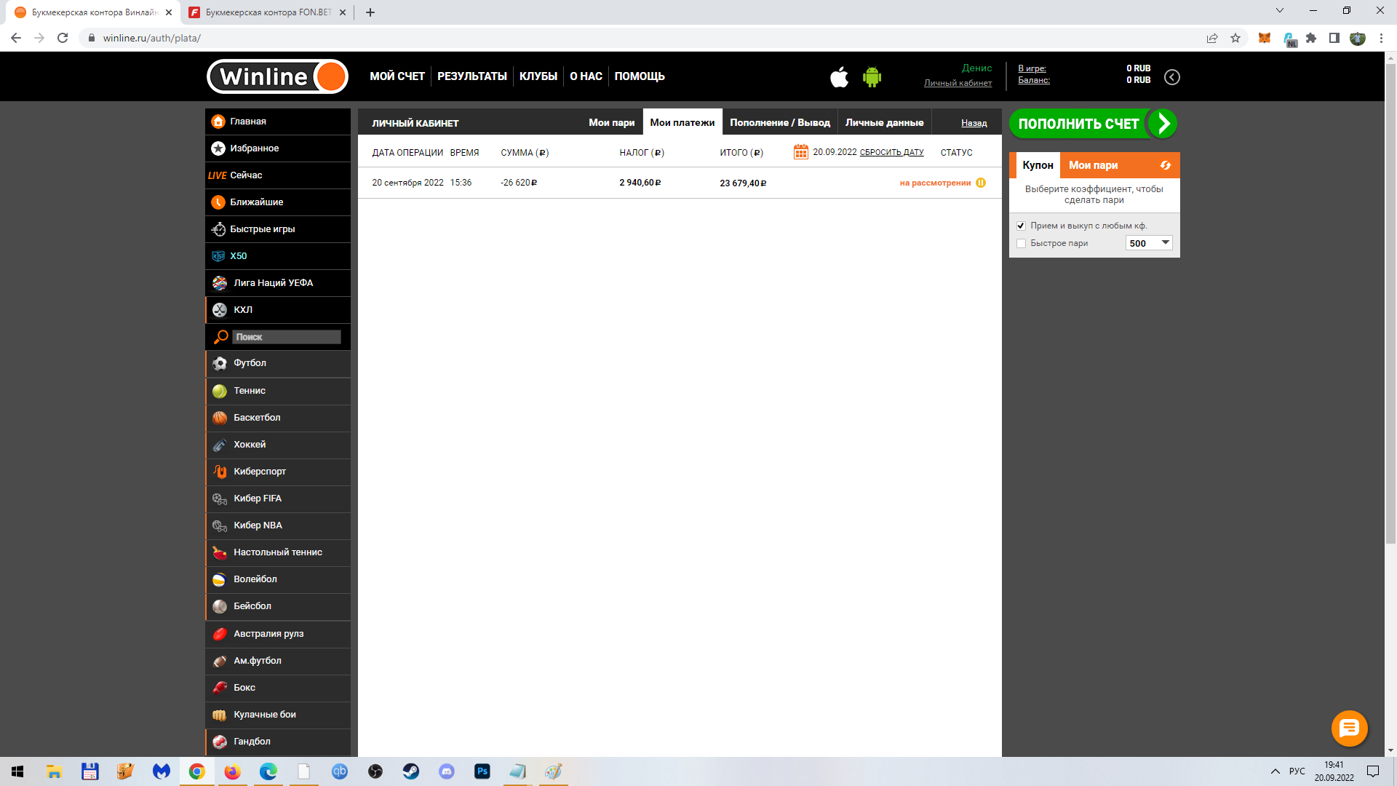This screenshot has width=1397, height=786.
Task: Open the 500 quick bet amount dropdown
Action: (1149, 243)
